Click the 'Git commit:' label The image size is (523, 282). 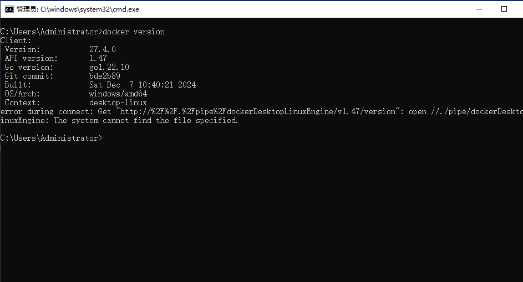29,76
